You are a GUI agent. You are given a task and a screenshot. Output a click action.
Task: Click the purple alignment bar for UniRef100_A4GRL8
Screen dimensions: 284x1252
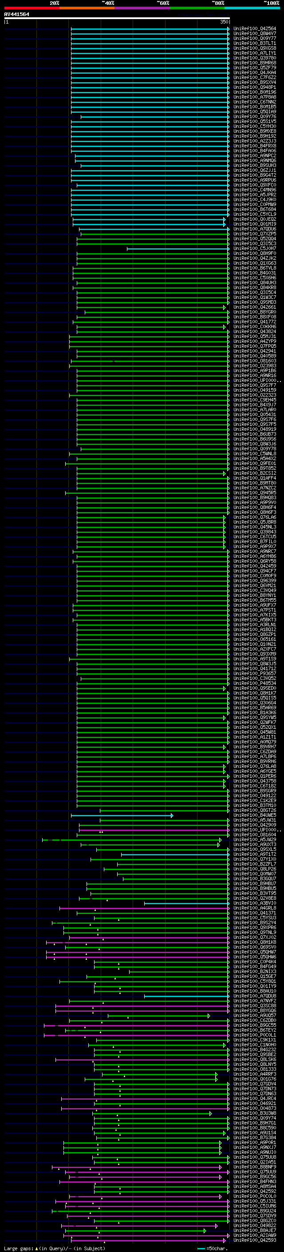point(144,908)
